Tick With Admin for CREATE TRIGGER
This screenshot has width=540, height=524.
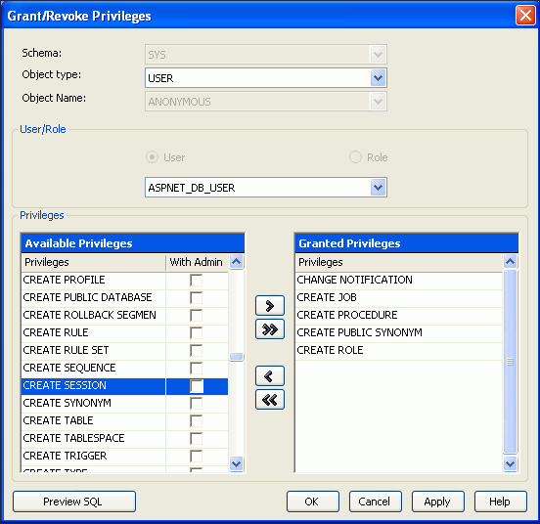pyautogui.click(x=196, y=456)
